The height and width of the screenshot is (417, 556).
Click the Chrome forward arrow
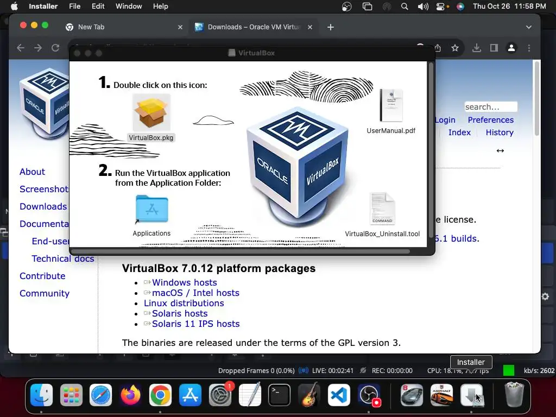tap(38, 48)
